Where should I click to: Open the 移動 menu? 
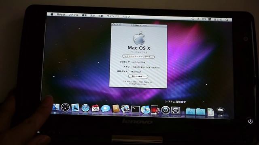pyautogui.click(x=101, y=16)
